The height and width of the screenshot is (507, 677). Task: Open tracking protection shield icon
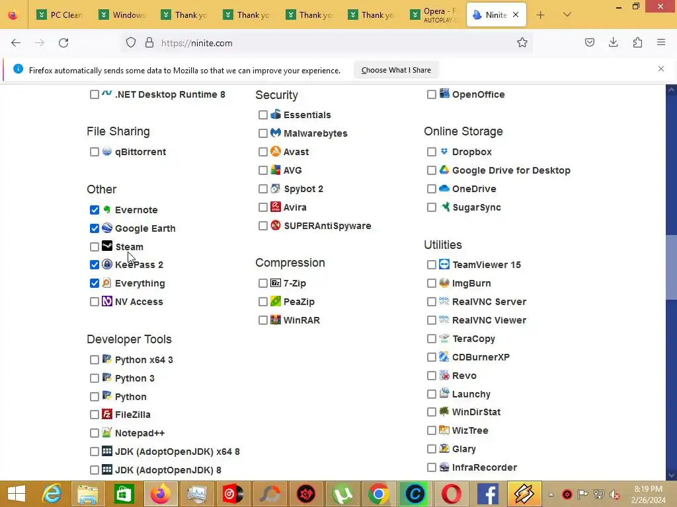coord(131,43)
